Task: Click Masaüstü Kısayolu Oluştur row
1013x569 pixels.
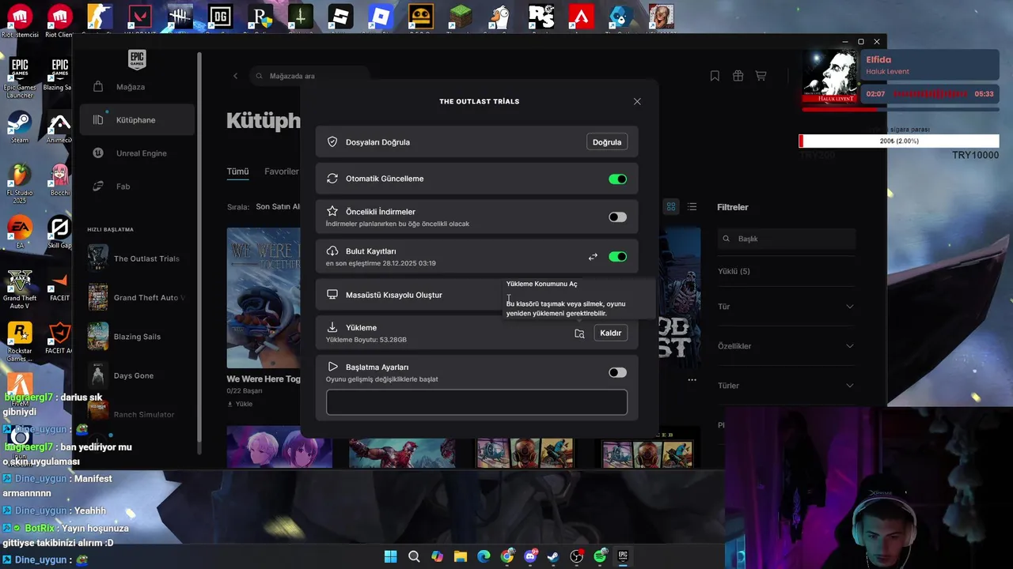Action: 476,295
